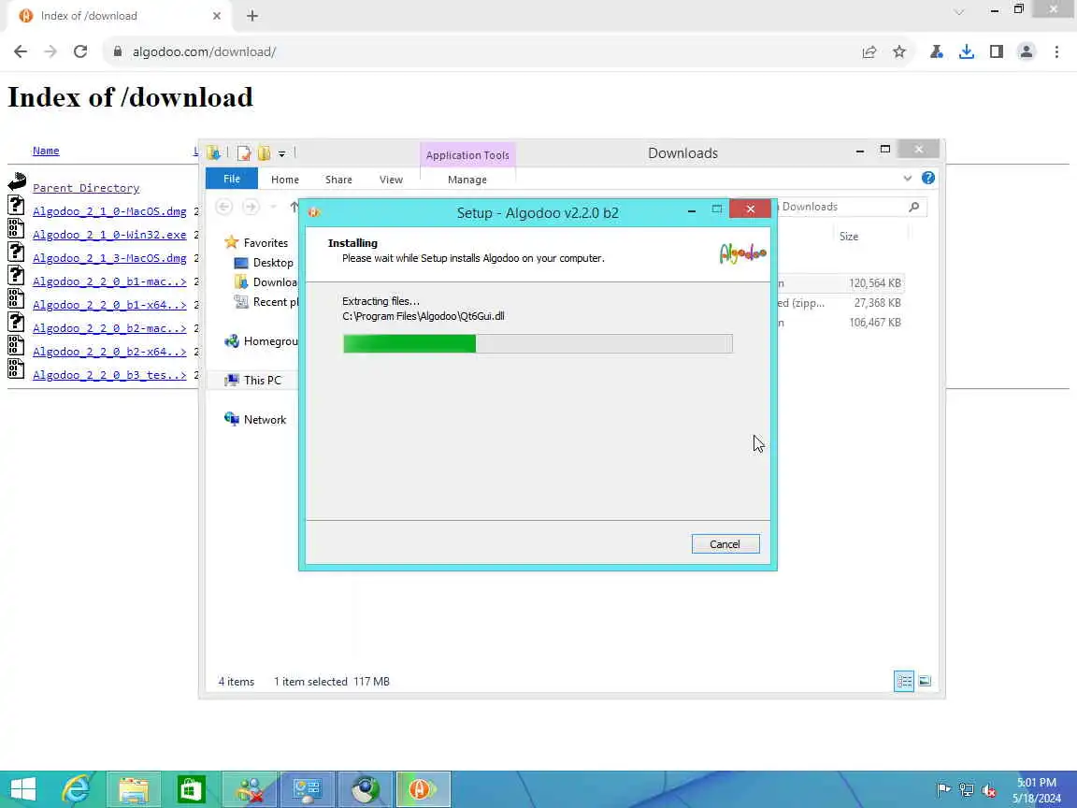Open Chrome side panel icon
1077x808 pixels.
coord(996,51)
